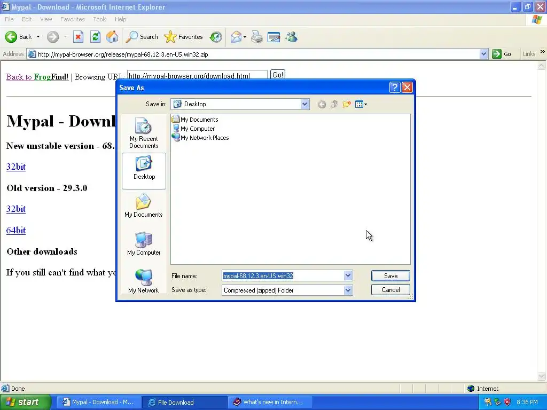The image size is (547, 410).
Task: Open the Edit menu
Action: pos(27,19)
